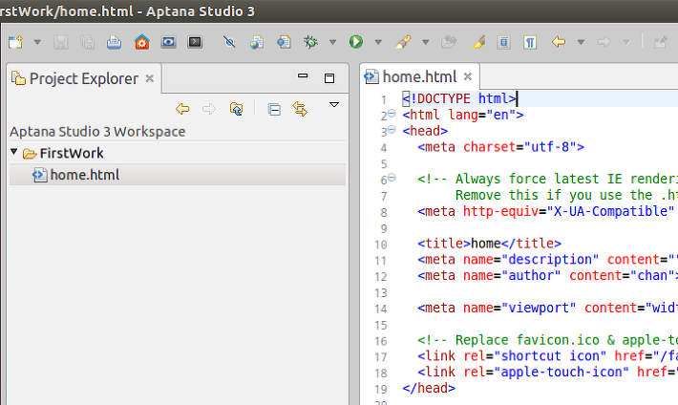Click the greyed icon right of External Tools dropdown
Viewport: 678px width, 405px height.
pos(449,42)
